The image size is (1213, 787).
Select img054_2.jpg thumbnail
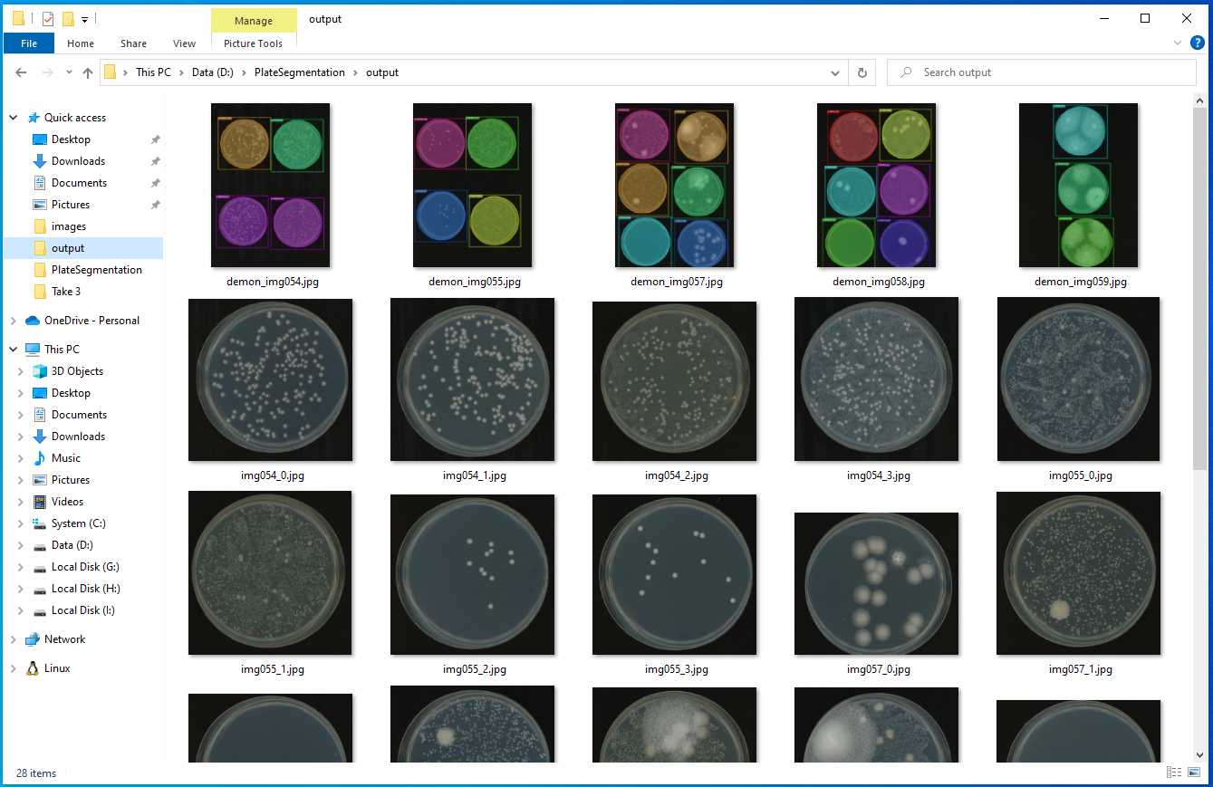(675, 381)
